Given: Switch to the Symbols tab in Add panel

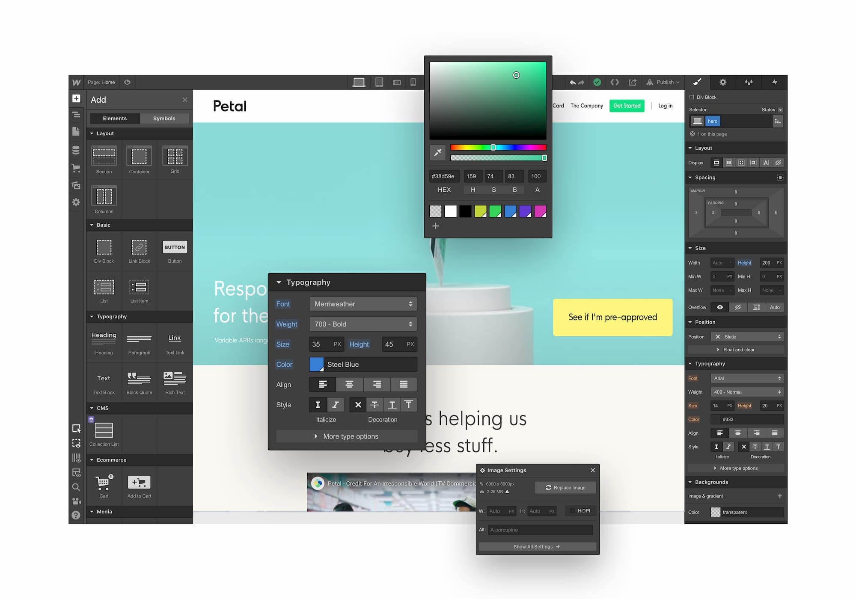Looking at the screenshot, I should click(x=164, y=119).
